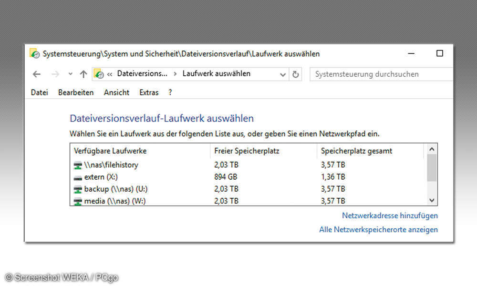Image resolution: width=477 pixels, height=286 pixels.
Task: Open the Extras menu
Action: point(148,92)
